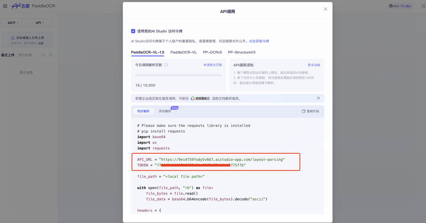Viewport: 426px width, 223px height.
Task: Switch to PaddleOCR-VL-1.5 tab
Action: 147,52
